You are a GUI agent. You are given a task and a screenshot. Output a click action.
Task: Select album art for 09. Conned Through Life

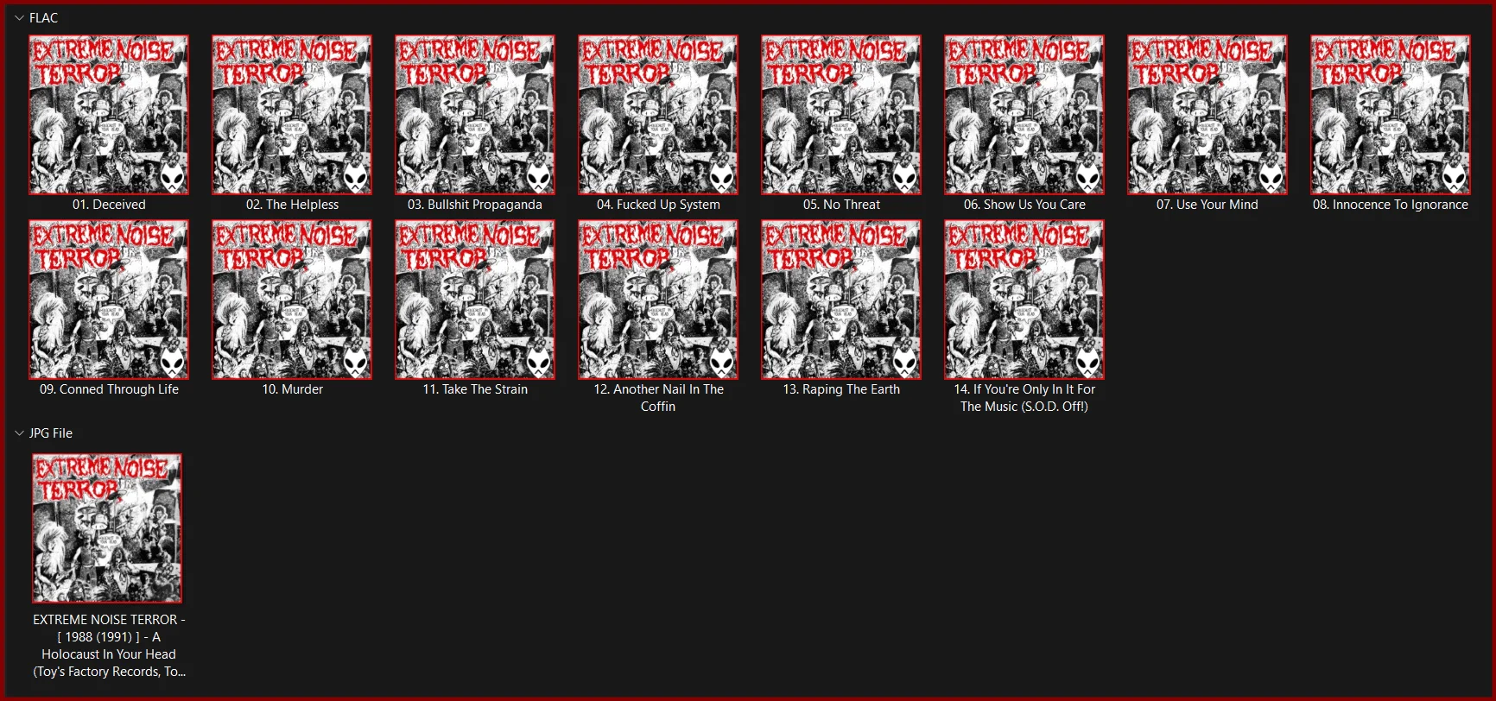coord(109,300)
